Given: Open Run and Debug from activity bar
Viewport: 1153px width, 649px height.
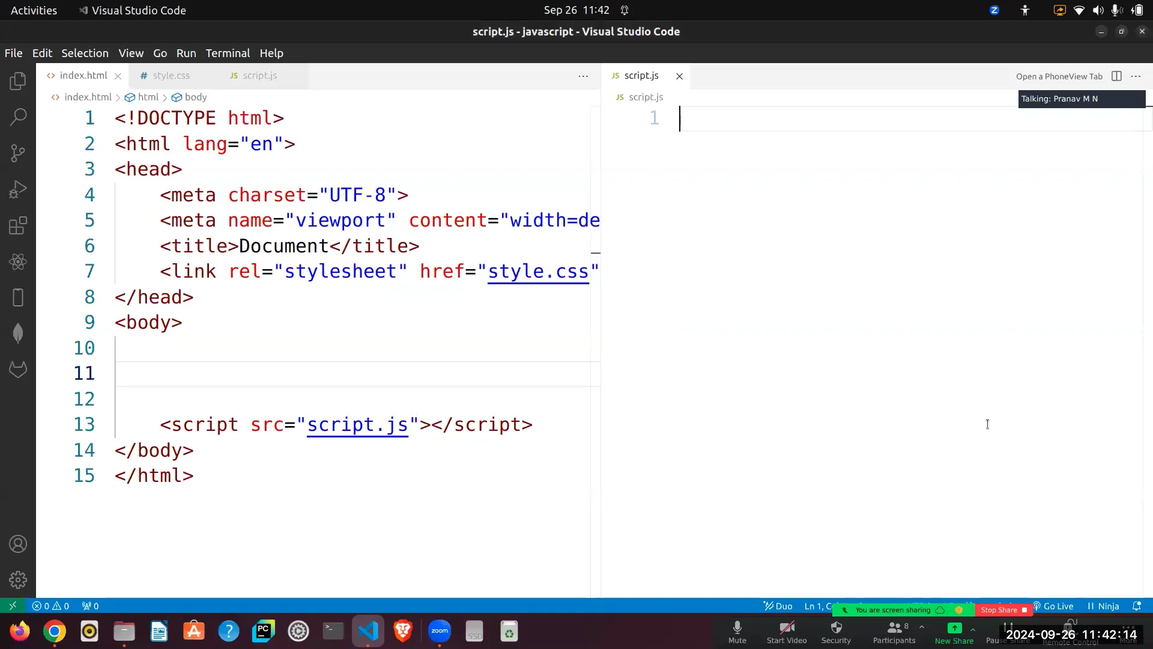Looking at the screenshot, I should (x=18, y=189).
